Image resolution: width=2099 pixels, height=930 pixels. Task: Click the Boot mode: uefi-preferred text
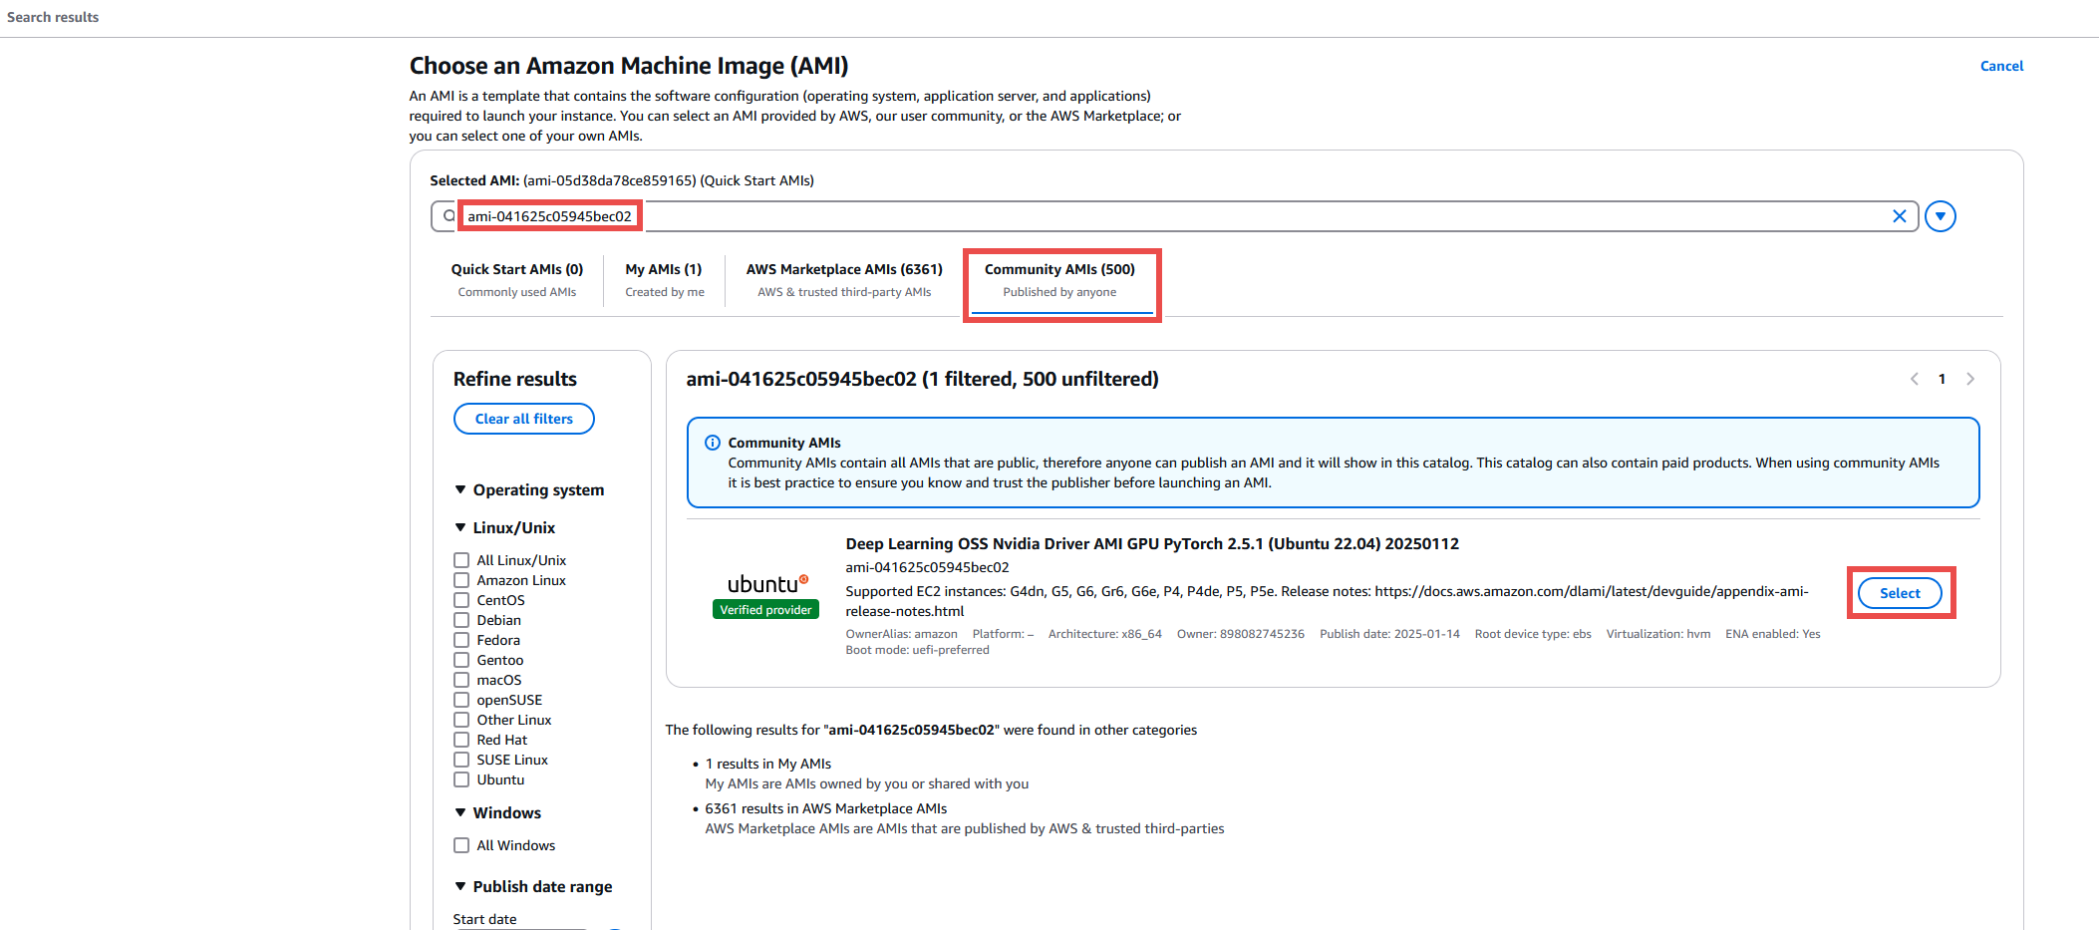click(x=917, y=650)
